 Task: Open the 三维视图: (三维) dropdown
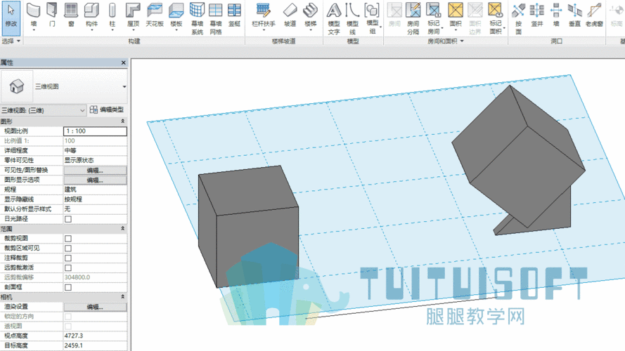(x=43, y=110)
